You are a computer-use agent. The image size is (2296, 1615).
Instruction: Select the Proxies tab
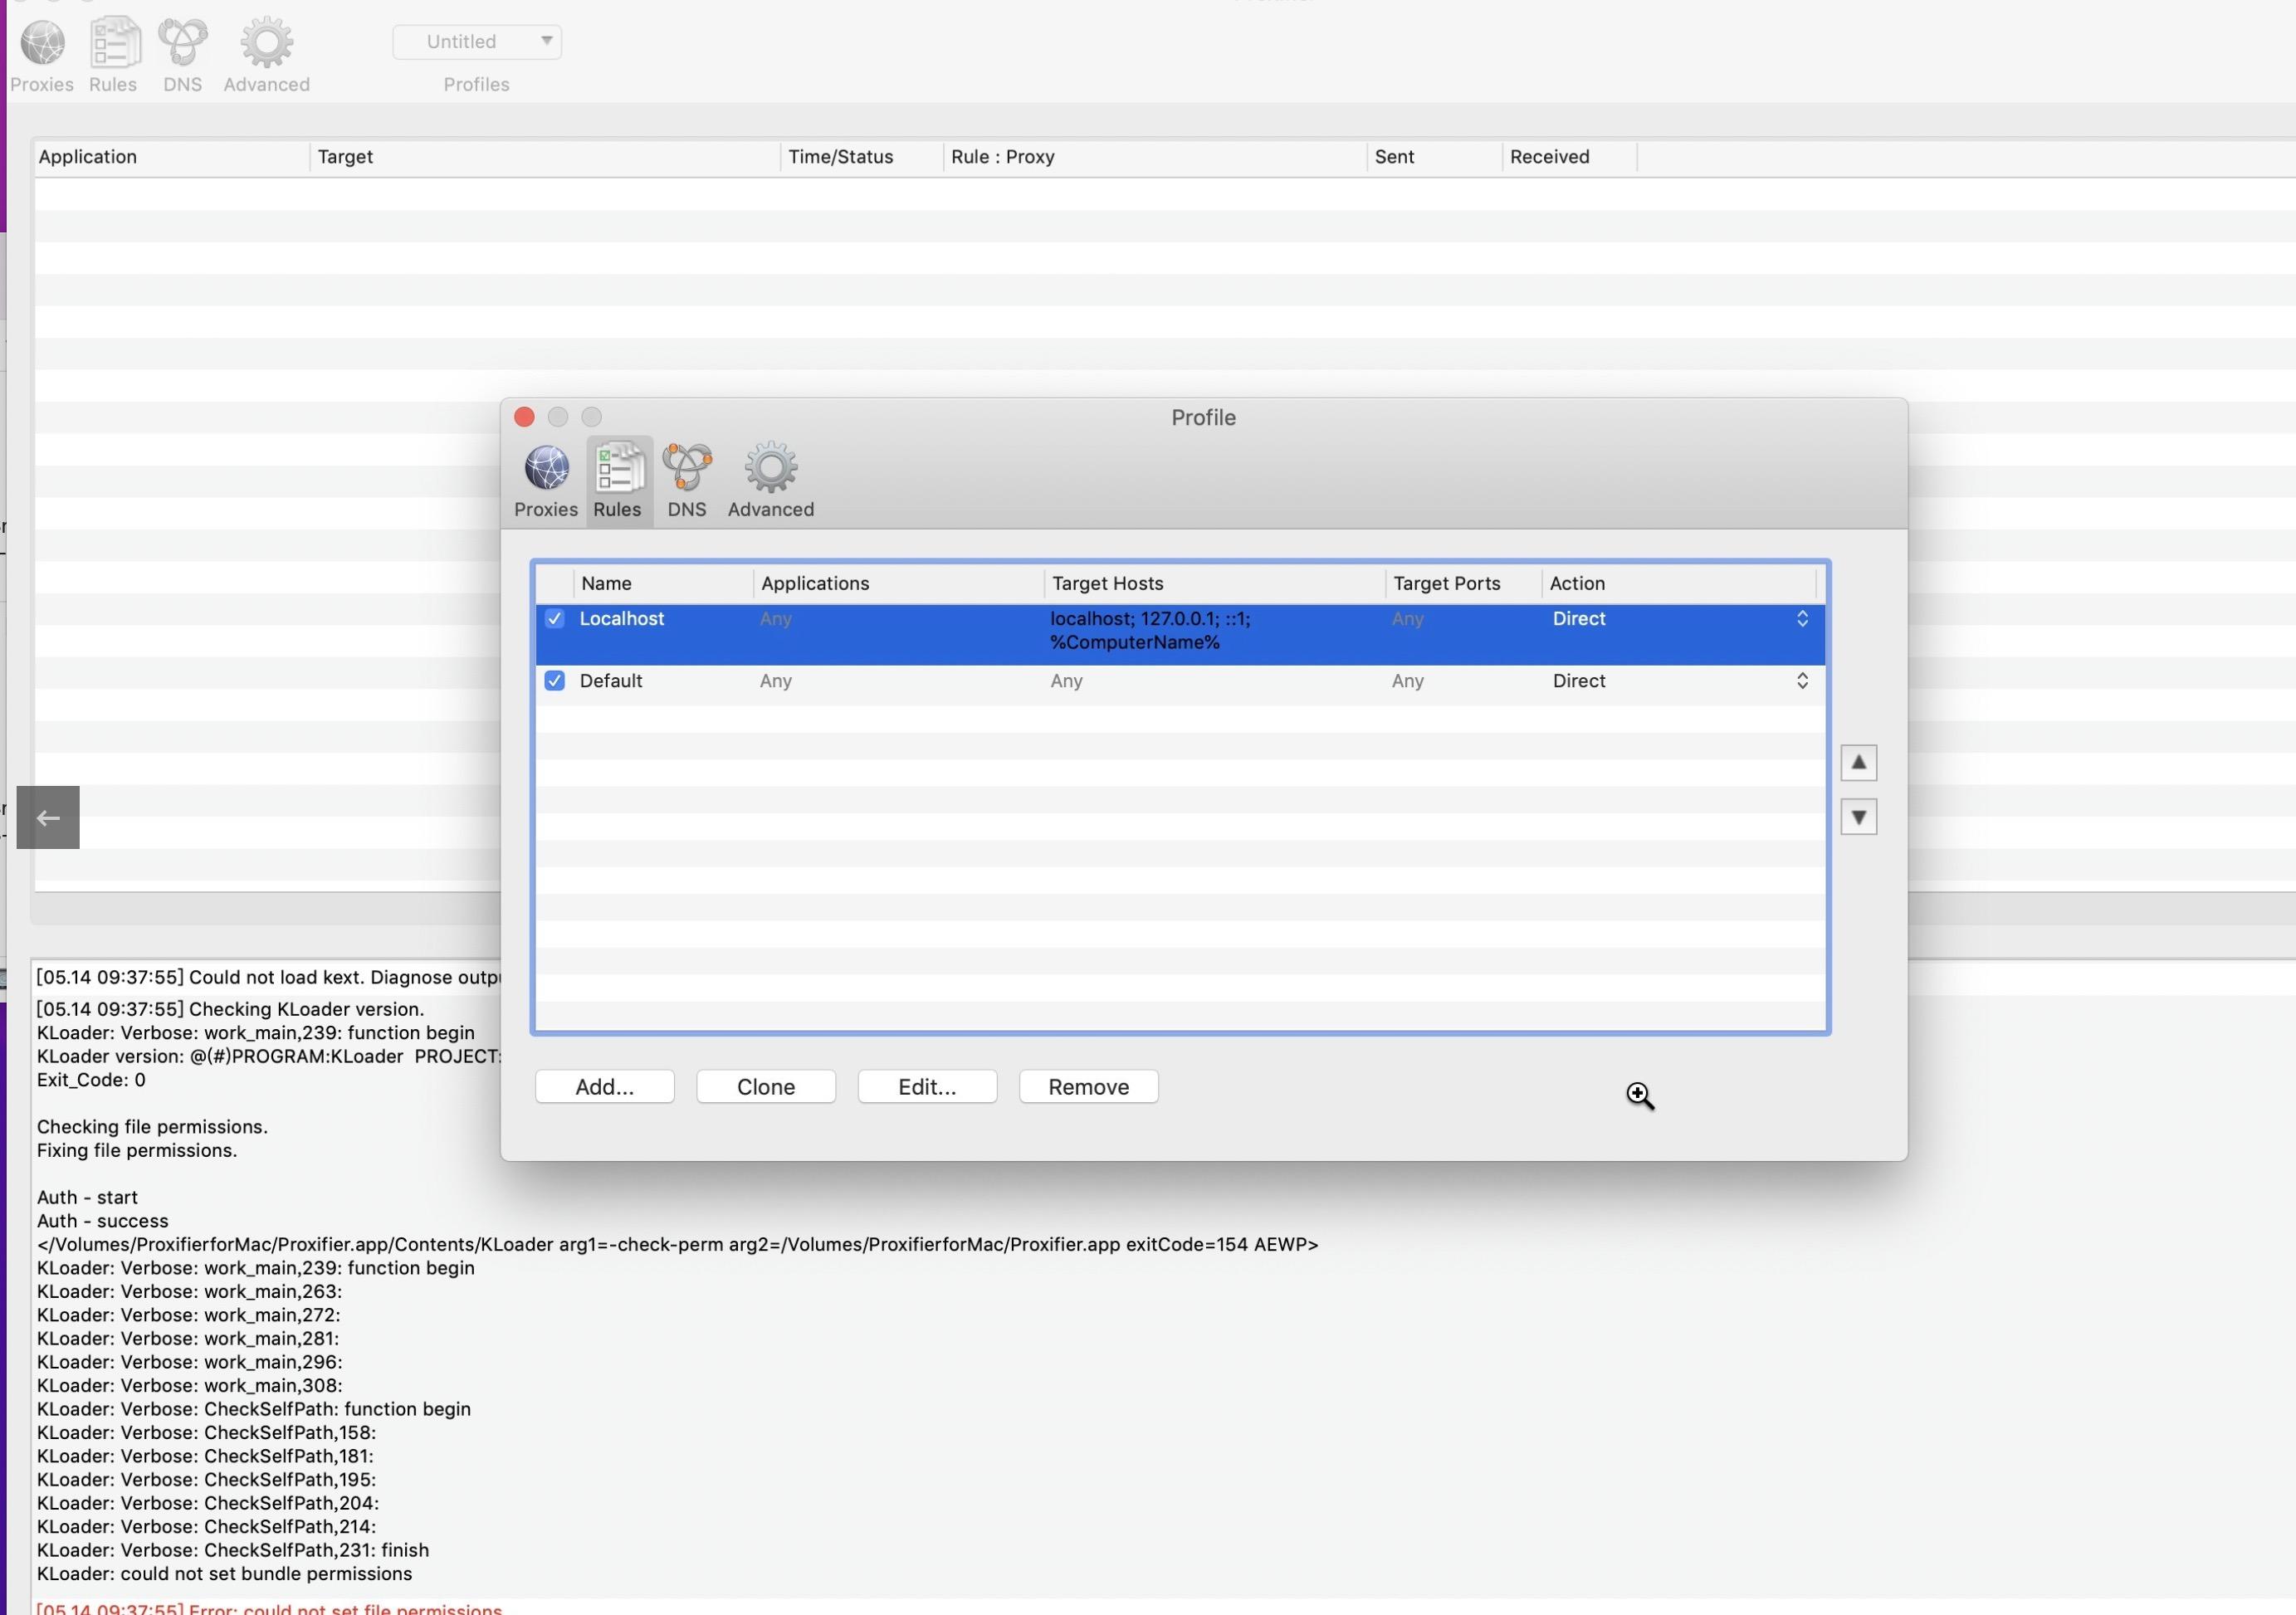click(x=545, y=481)
